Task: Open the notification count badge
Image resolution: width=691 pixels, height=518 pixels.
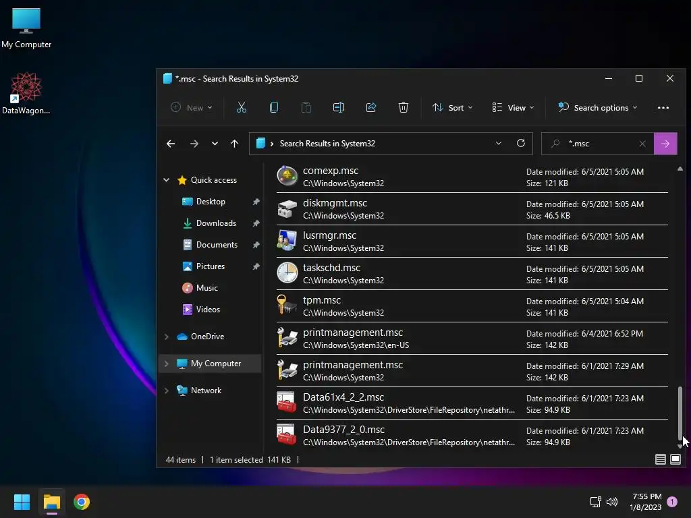Action: (x=671, y=502)
